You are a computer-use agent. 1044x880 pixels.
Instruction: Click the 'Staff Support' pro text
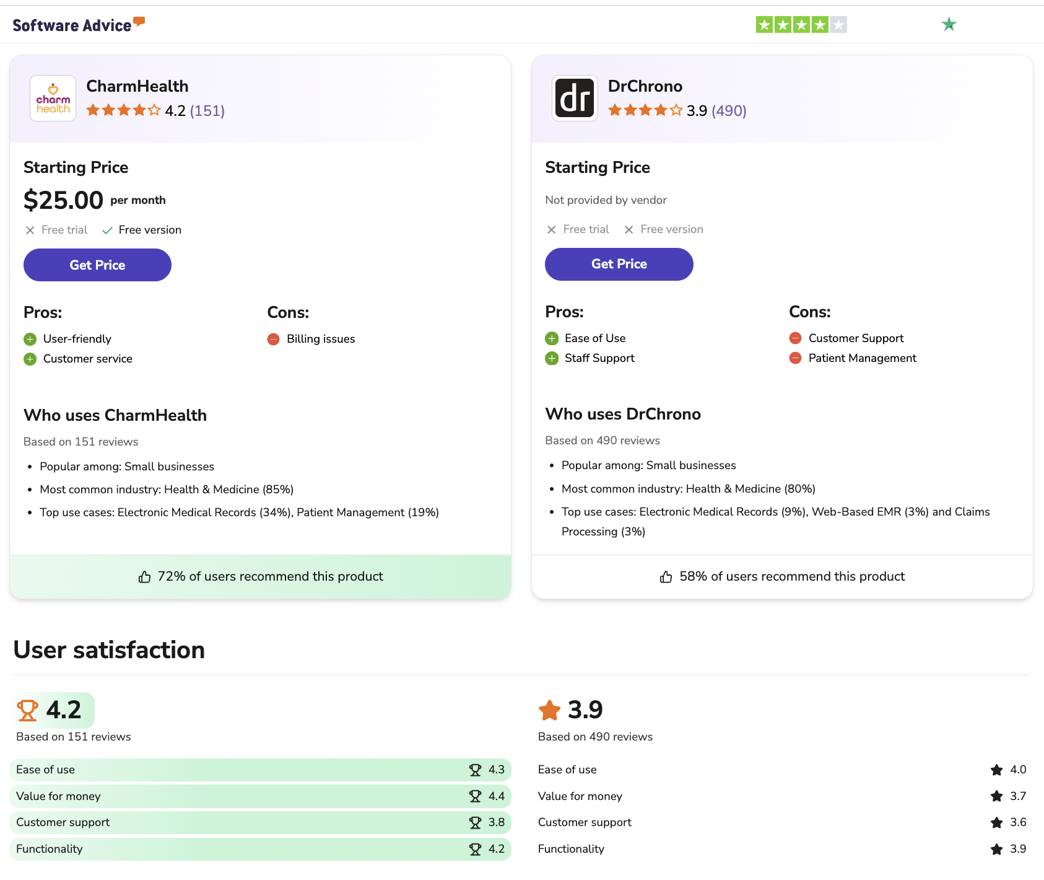[x=599, y=358]
